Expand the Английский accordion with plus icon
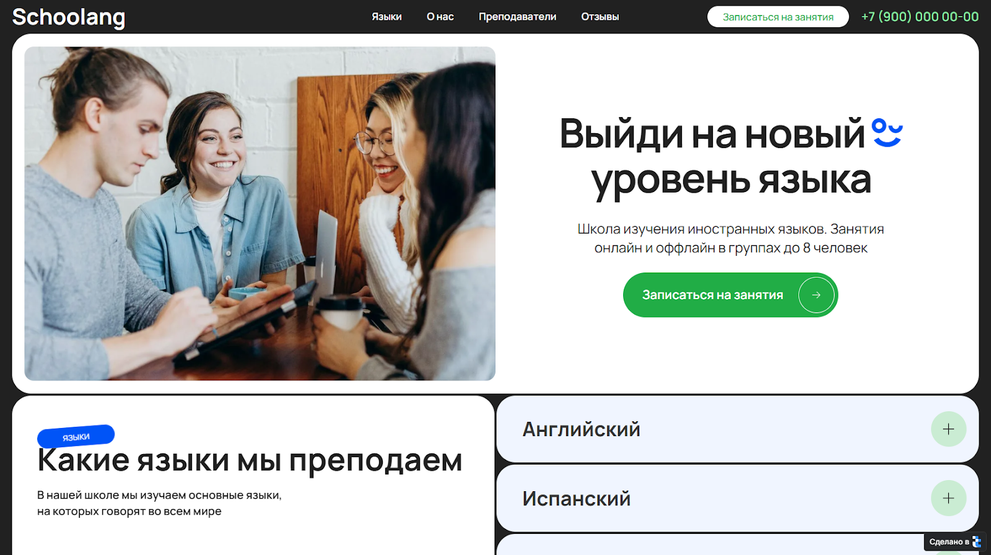The height and width of the screenshot is (555, 991). (948, 429)
